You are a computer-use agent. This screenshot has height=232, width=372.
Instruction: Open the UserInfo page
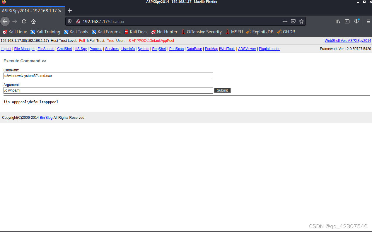click(128, 49)
